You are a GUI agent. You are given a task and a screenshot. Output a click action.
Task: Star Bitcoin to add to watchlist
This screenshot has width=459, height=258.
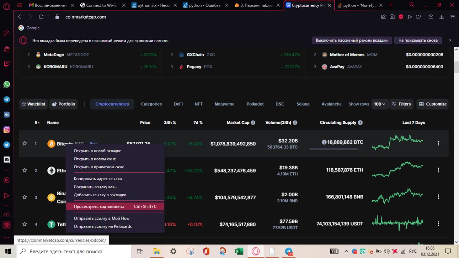25,143
